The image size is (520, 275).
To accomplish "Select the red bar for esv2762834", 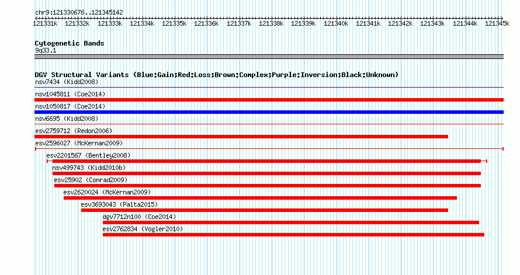I will point(293,235).
